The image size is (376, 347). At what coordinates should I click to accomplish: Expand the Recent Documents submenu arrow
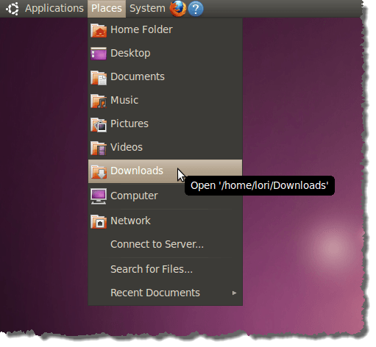click(234, 293)
